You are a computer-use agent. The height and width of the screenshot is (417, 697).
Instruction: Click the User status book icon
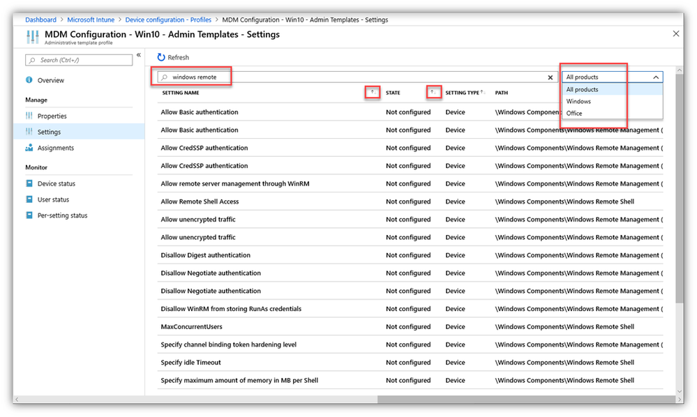point(29,199)
